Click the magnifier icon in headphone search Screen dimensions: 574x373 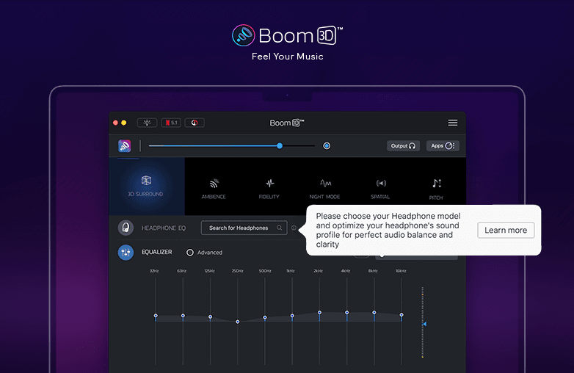pyautogui.click(x=280, y=228)
